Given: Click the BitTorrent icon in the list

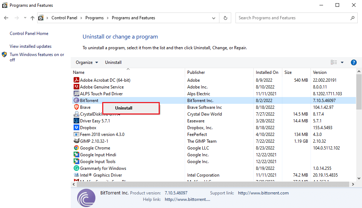Looking at the screenshot, I should coord(76,100).
